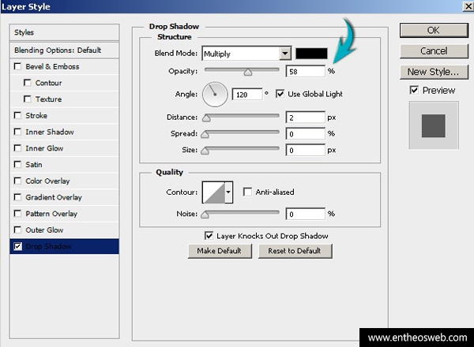Click the New Style... button

click(x=434, y=72)
